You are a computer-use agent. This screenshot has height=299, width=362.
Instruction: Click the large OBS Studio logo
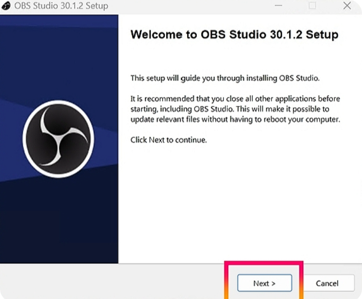tap(58, 139)
